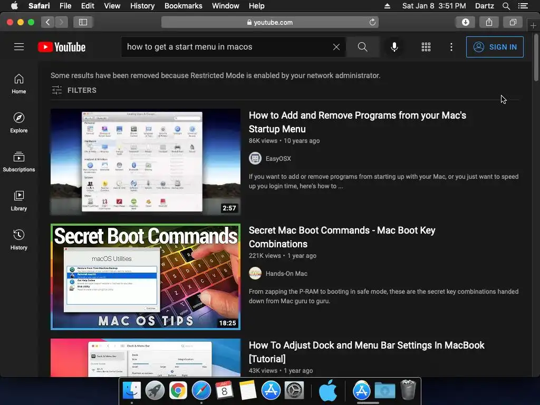The image size is (540, 405).
Task: Open Calendar from the Dock
Action: 224,391
